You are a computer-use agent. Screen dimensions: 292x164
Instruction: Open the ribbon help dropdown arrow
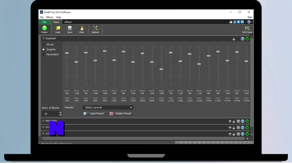coord(252,22)
